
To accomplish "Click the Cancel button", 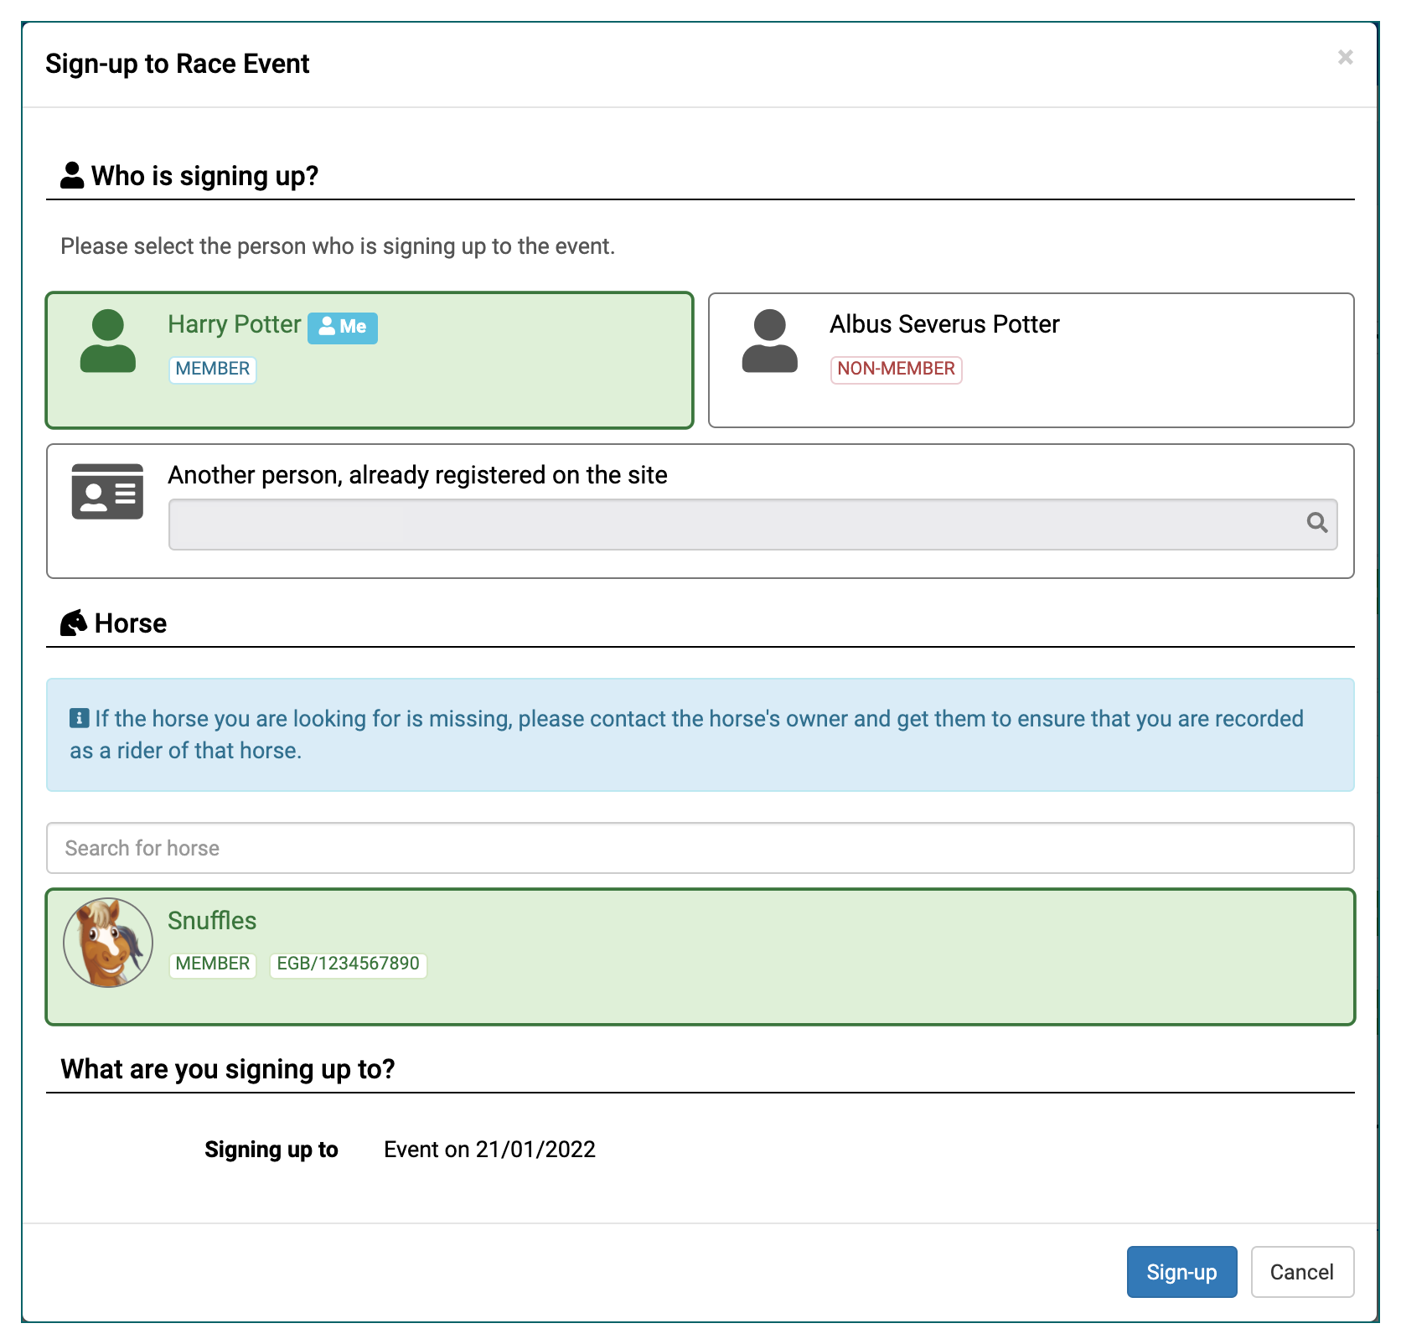I will 1301,1271.
